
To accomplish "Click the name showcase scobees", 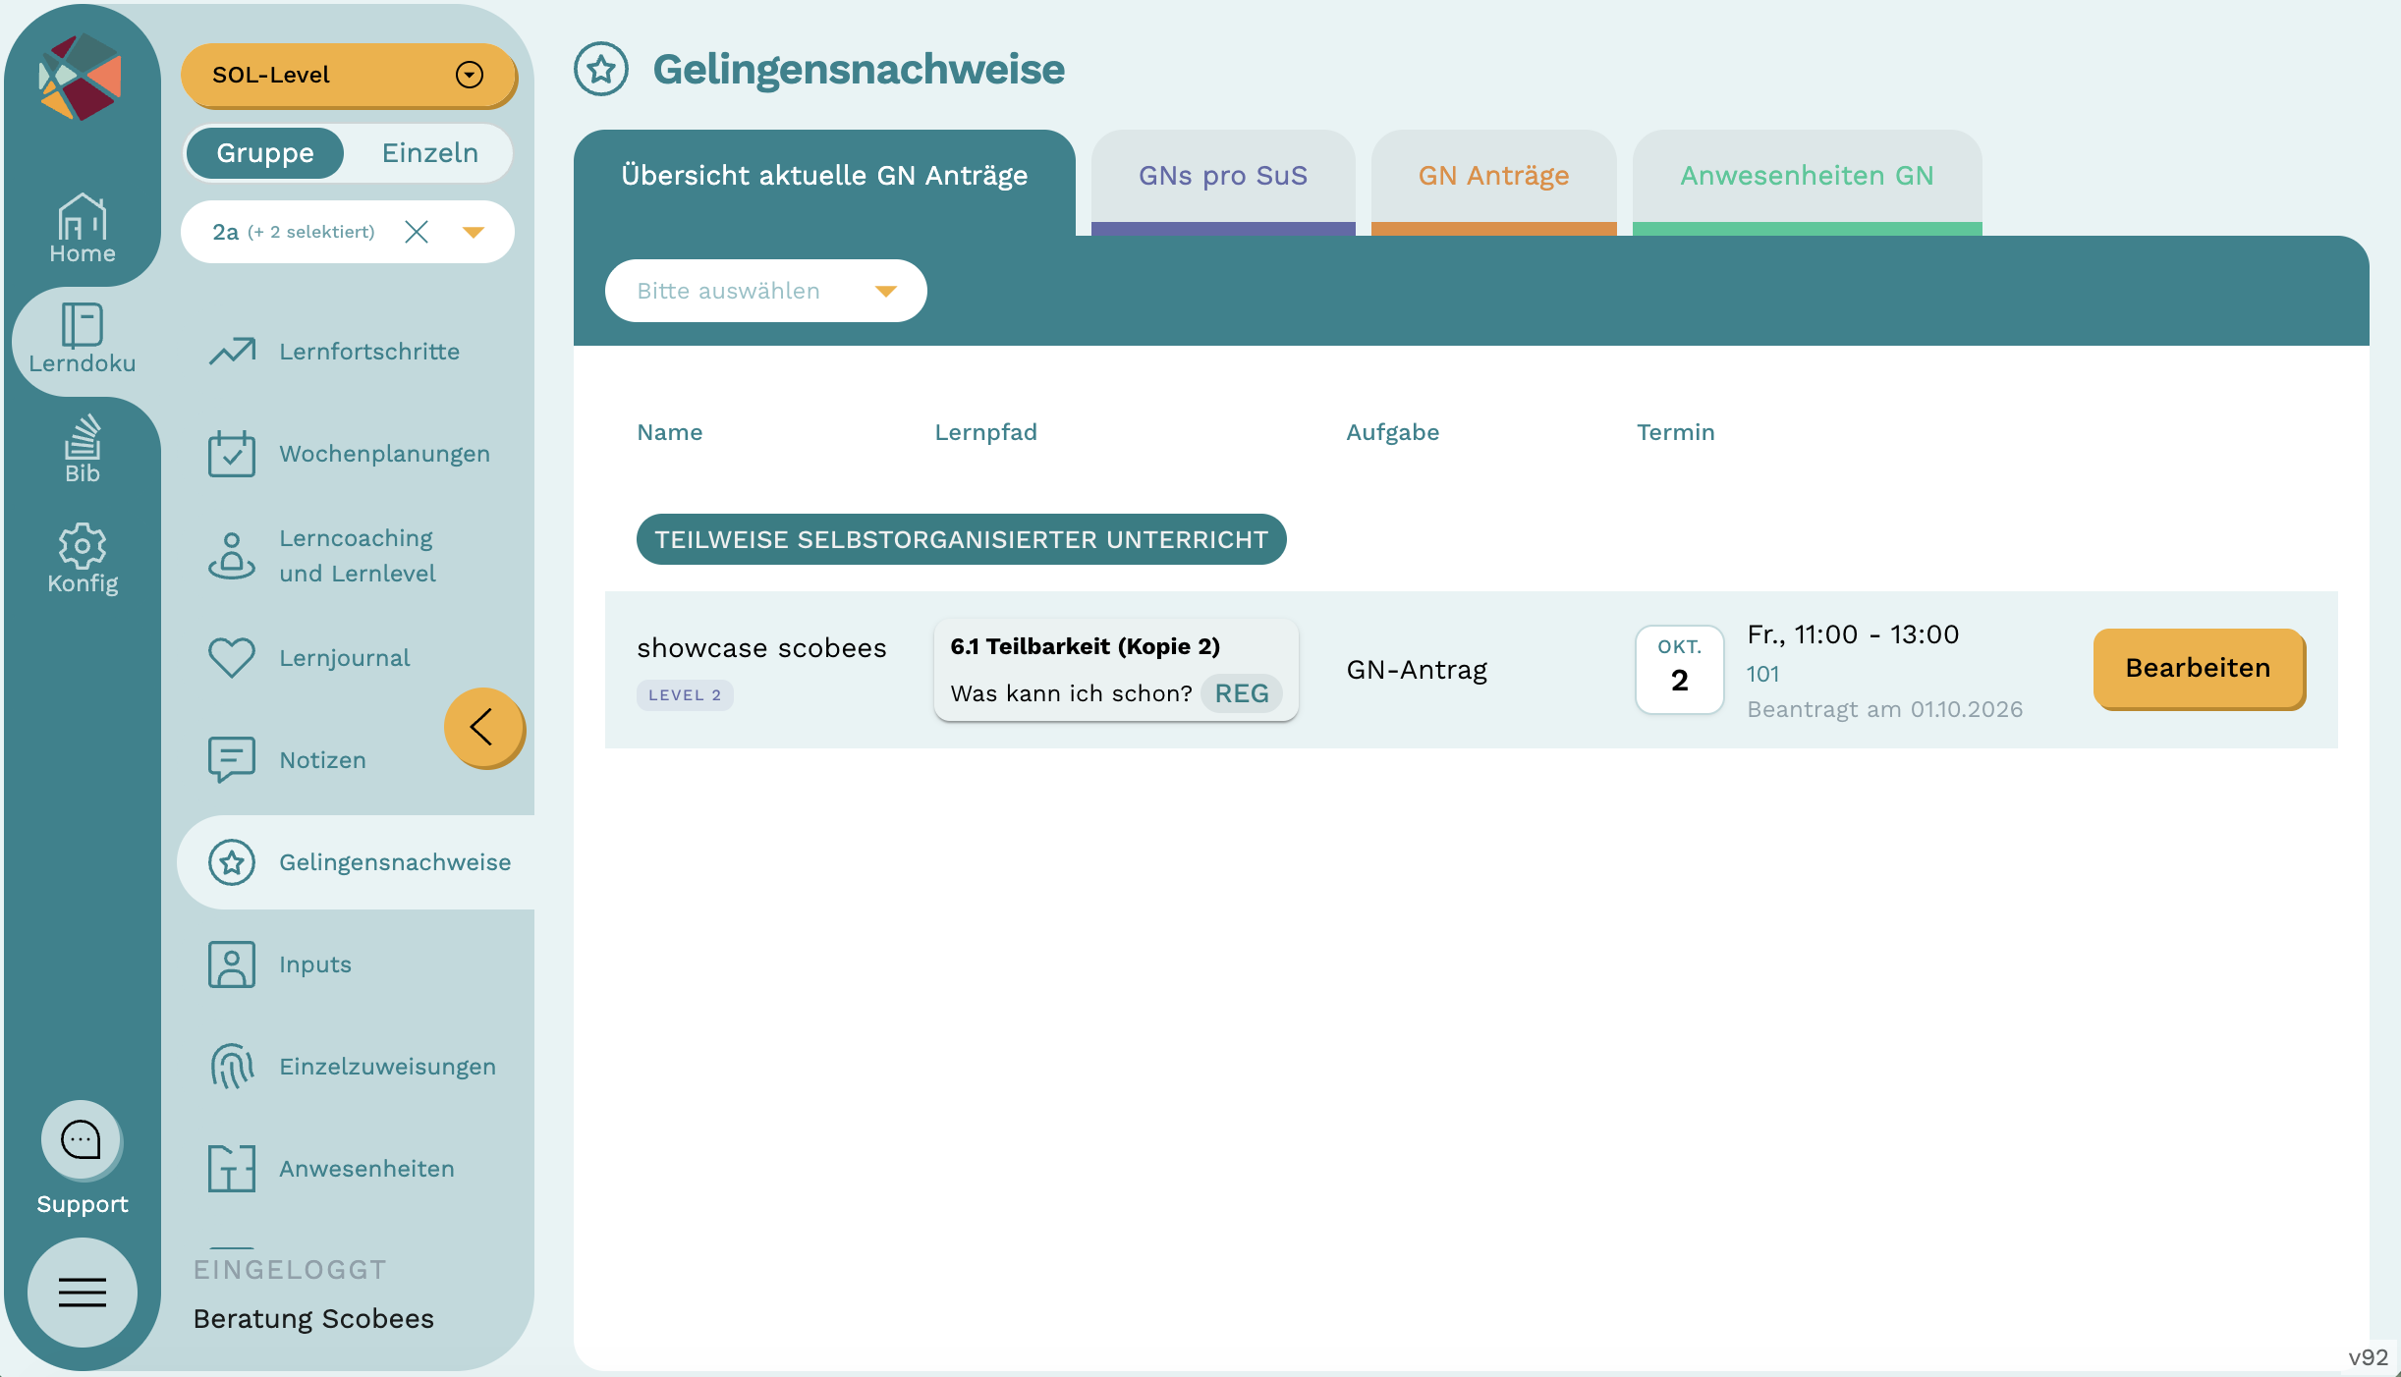I will [x=761, y=648].
